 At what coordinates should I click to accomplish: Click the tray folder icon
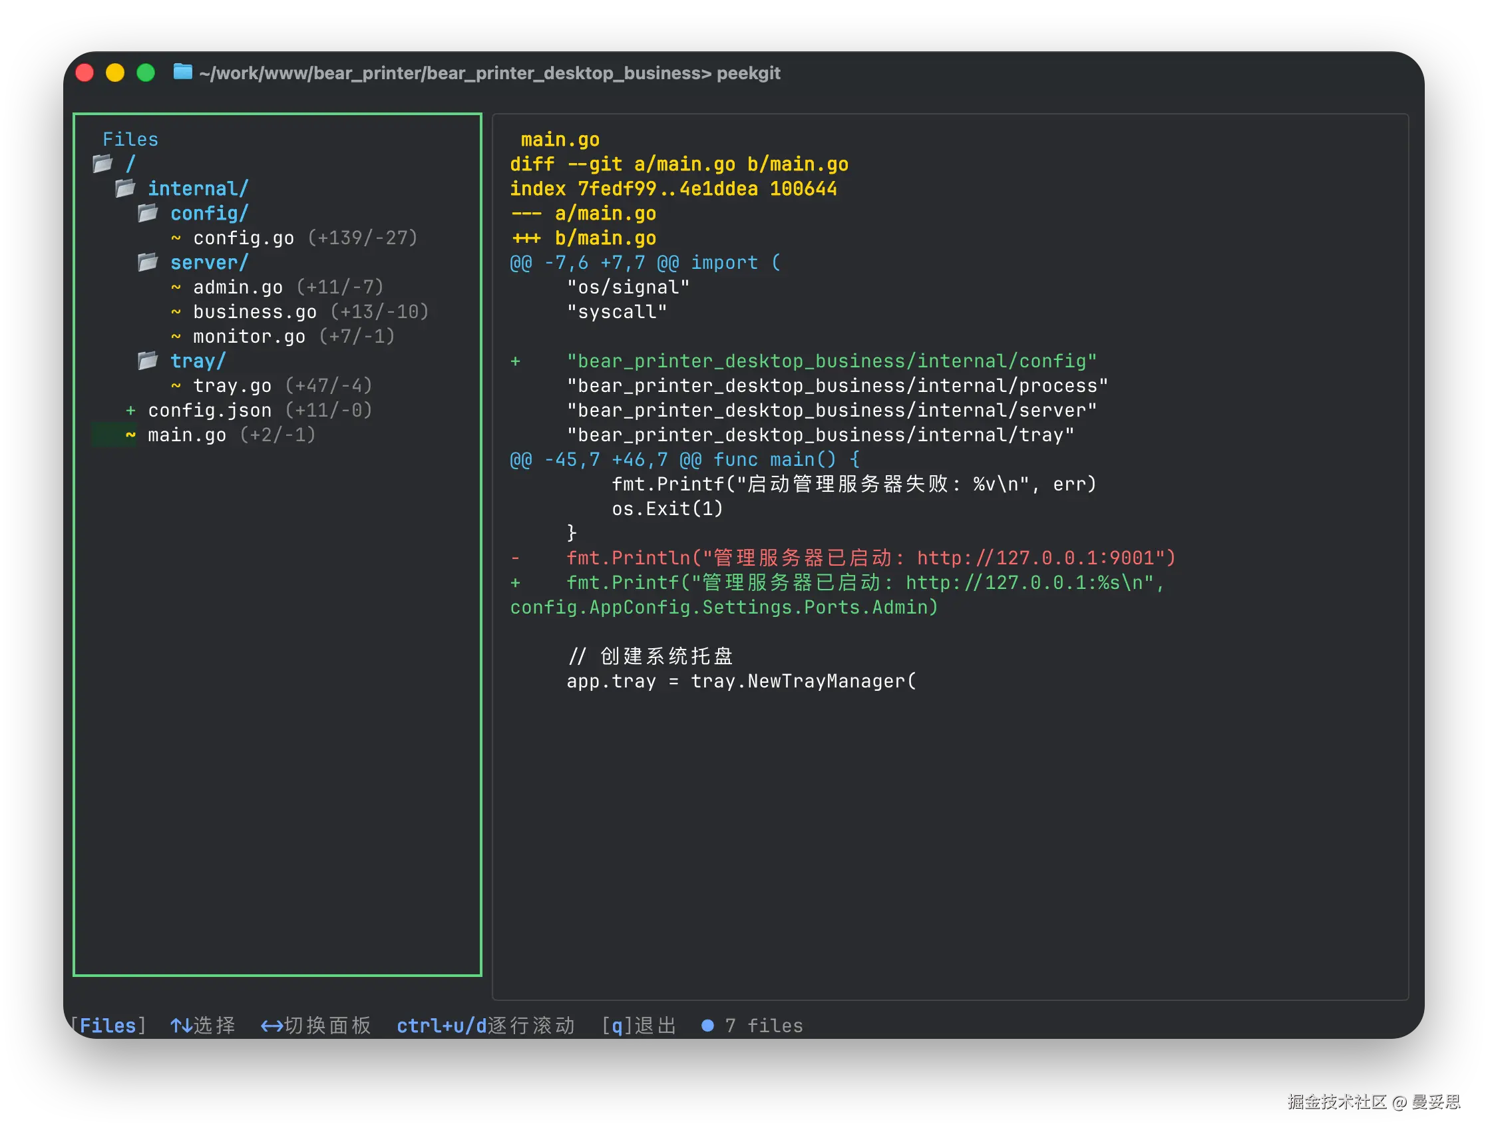148,361
